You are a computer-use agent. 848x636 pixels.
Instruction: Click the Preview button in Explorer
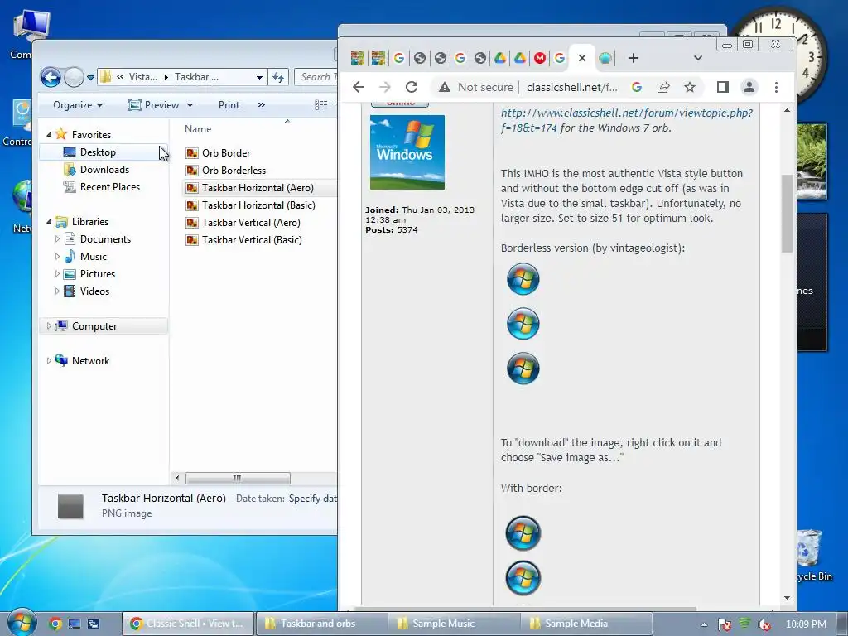tap(154, 105)
